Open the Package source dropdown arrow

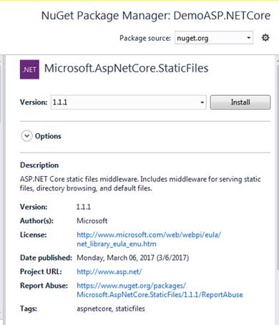tap(248, 38)
